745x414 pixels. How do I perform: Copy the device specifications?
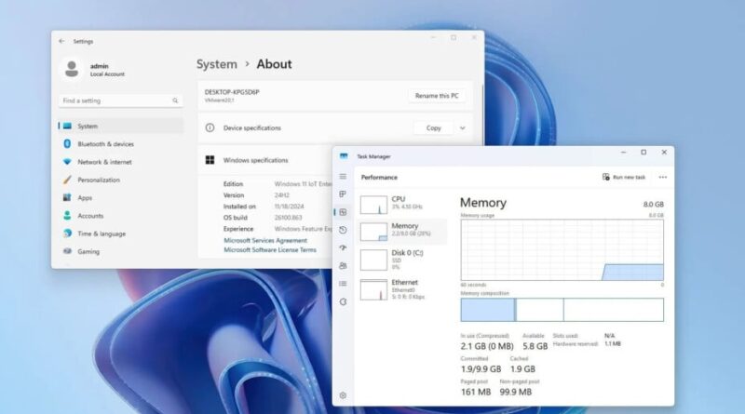tap(433, 127)
